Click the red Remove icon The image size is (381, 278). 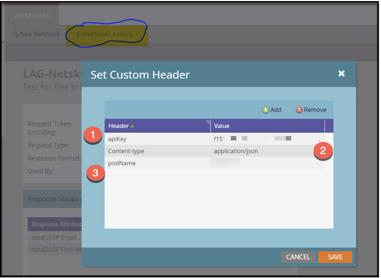(x=299, y=110)
